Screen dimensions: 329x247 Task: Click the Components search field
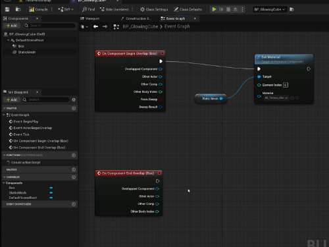tap(49, 26)
